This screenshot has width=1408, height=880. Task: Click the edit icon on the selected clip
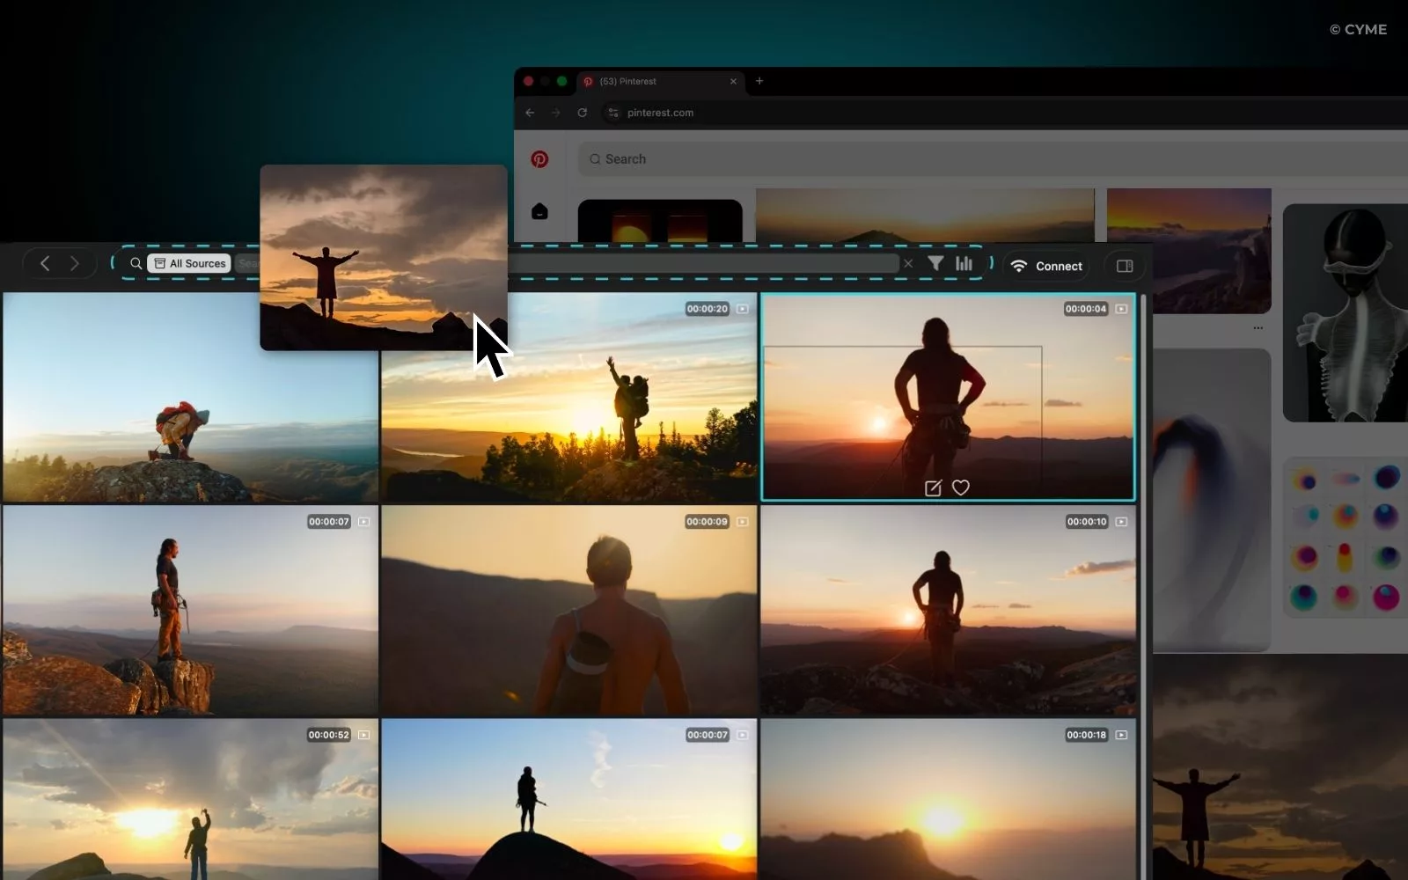(933, 488)
